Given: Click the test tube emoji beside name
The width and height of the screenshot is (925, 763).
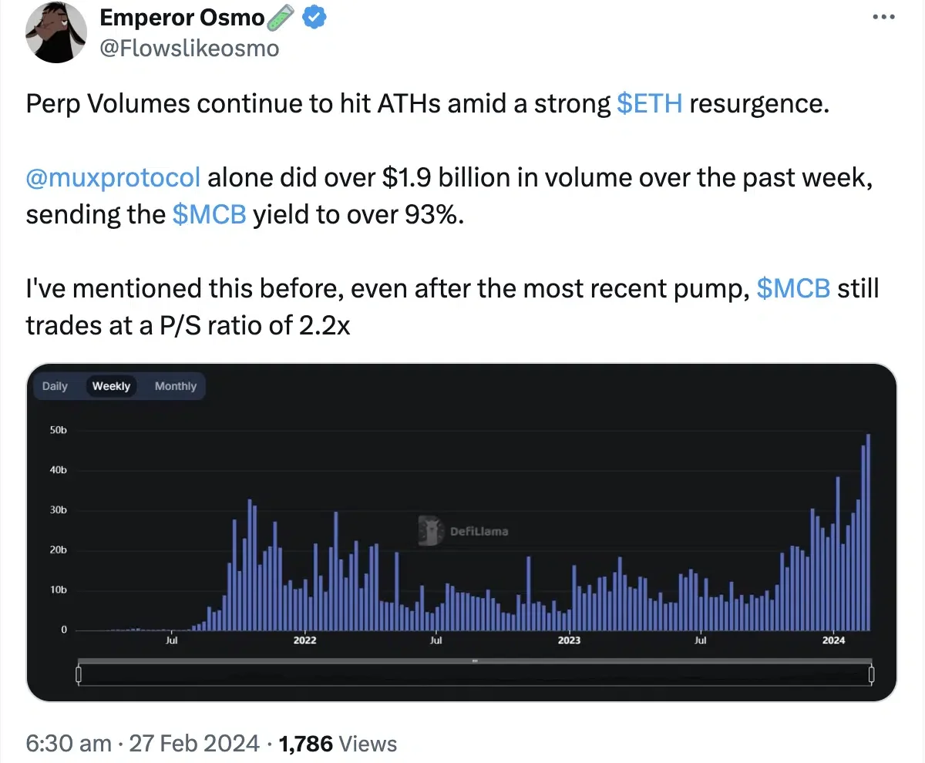Looking at the screenshot, I should [282, 18].
